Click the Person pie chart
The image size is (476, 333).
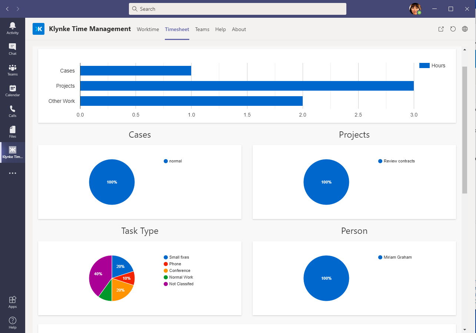tap(326, 278)
